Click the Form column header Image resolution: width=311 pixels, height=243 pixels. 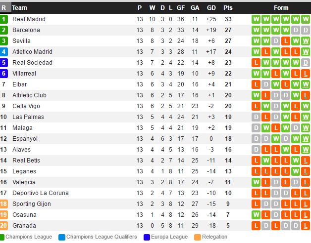point(281,8)
